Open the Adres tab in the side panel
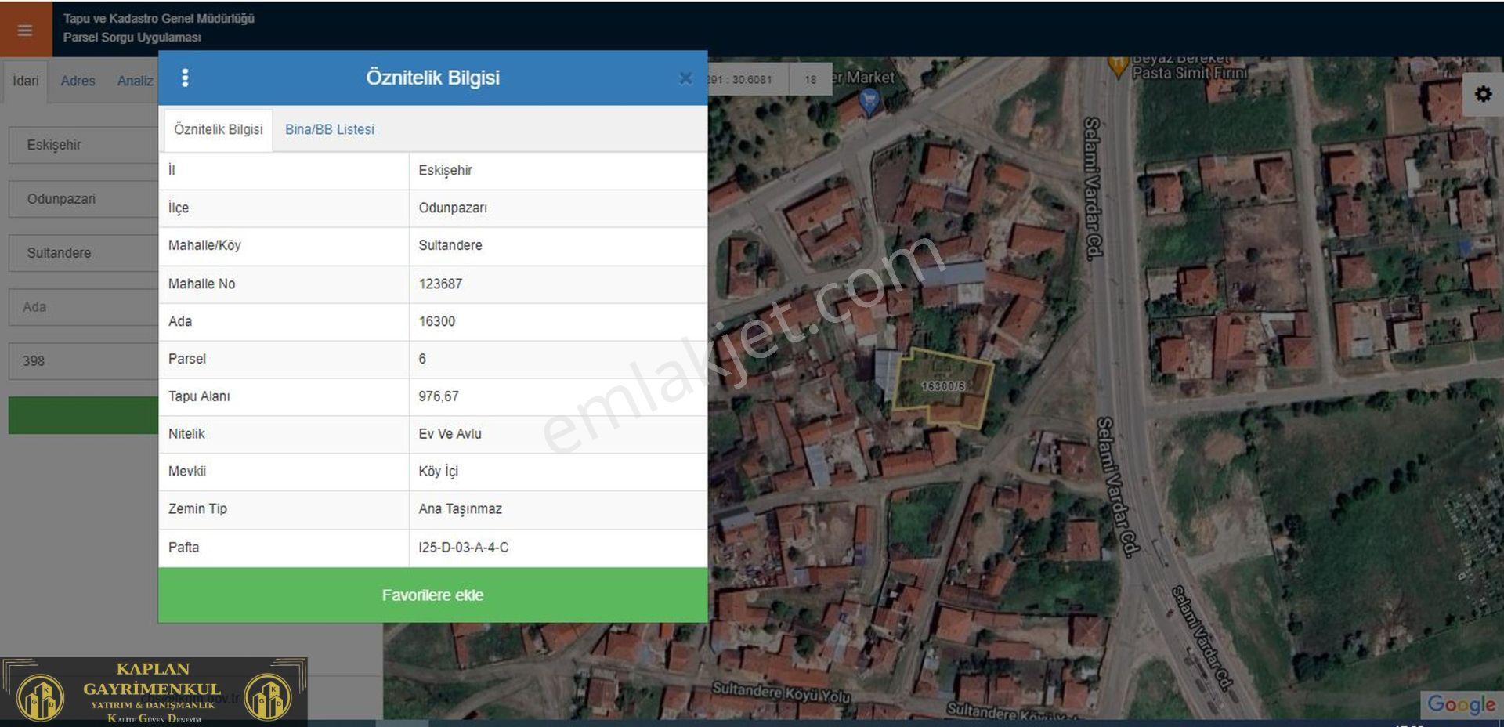1504x727 pixels. [x=78, y=81]
